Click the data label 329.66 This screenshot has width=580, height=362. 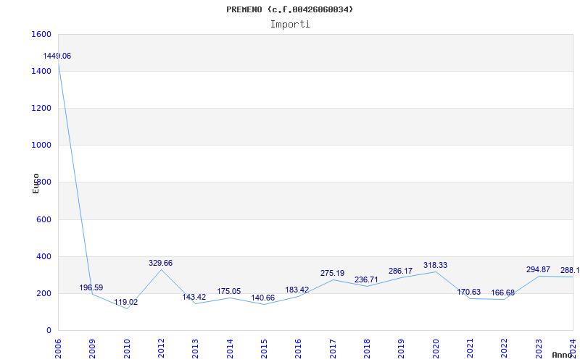click(x=160, y=263)
